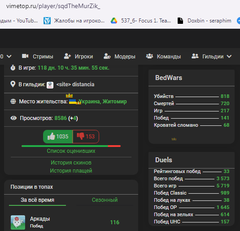Open the Игроки menu item

tap(84, 57)
